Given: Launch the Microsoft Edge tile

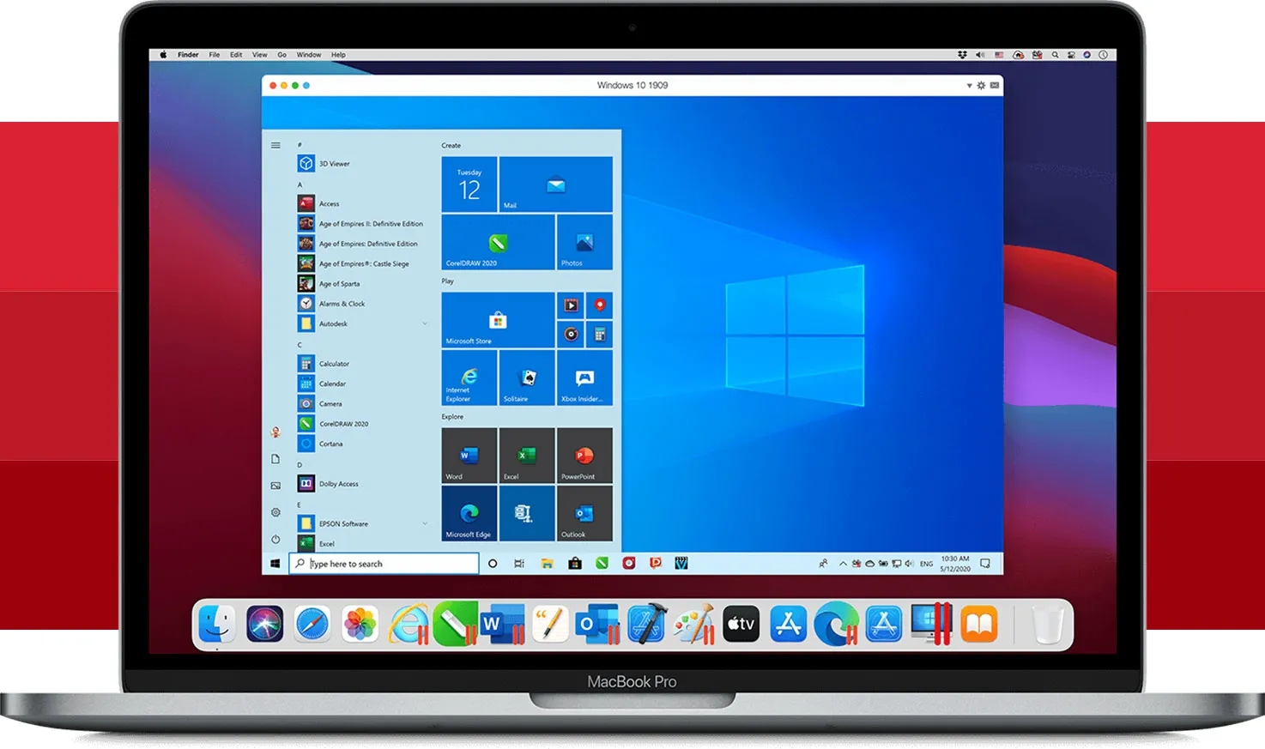Looking at the screenshot, I should (469, 513).
